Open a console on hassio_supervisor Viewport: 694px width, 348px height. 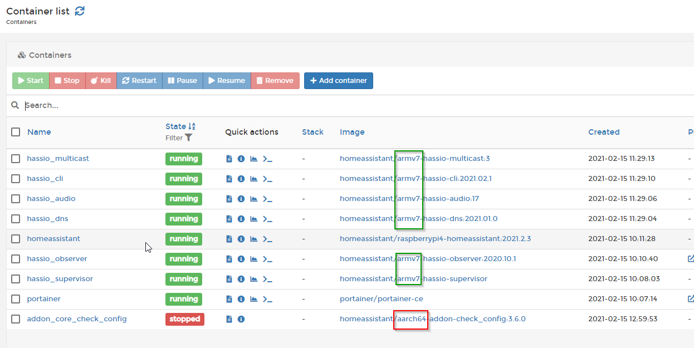coord(267,279)
